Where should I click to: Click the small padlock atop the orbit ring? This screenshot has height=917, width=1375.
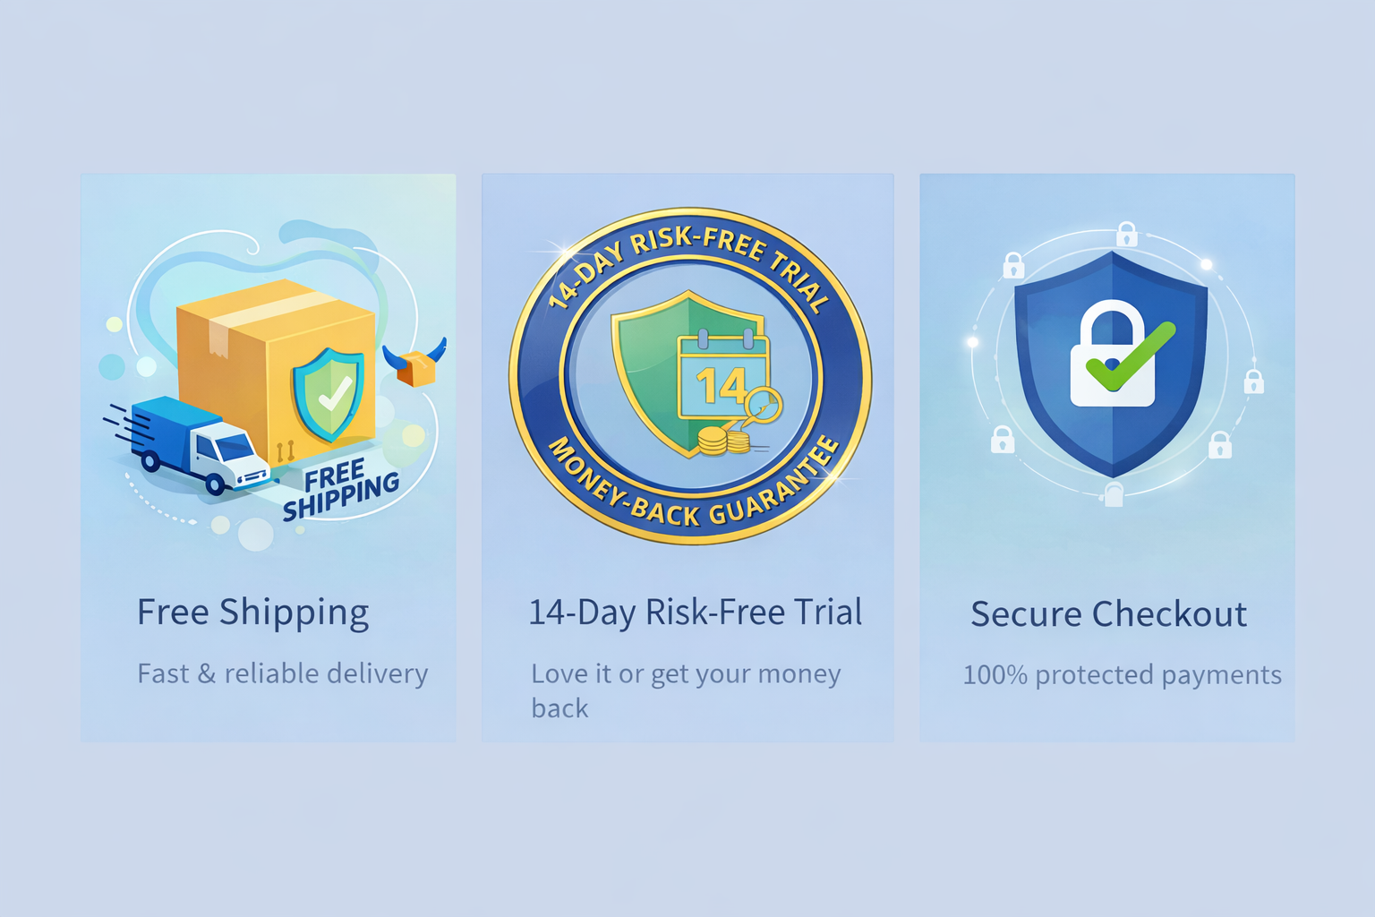point(1127,234)
